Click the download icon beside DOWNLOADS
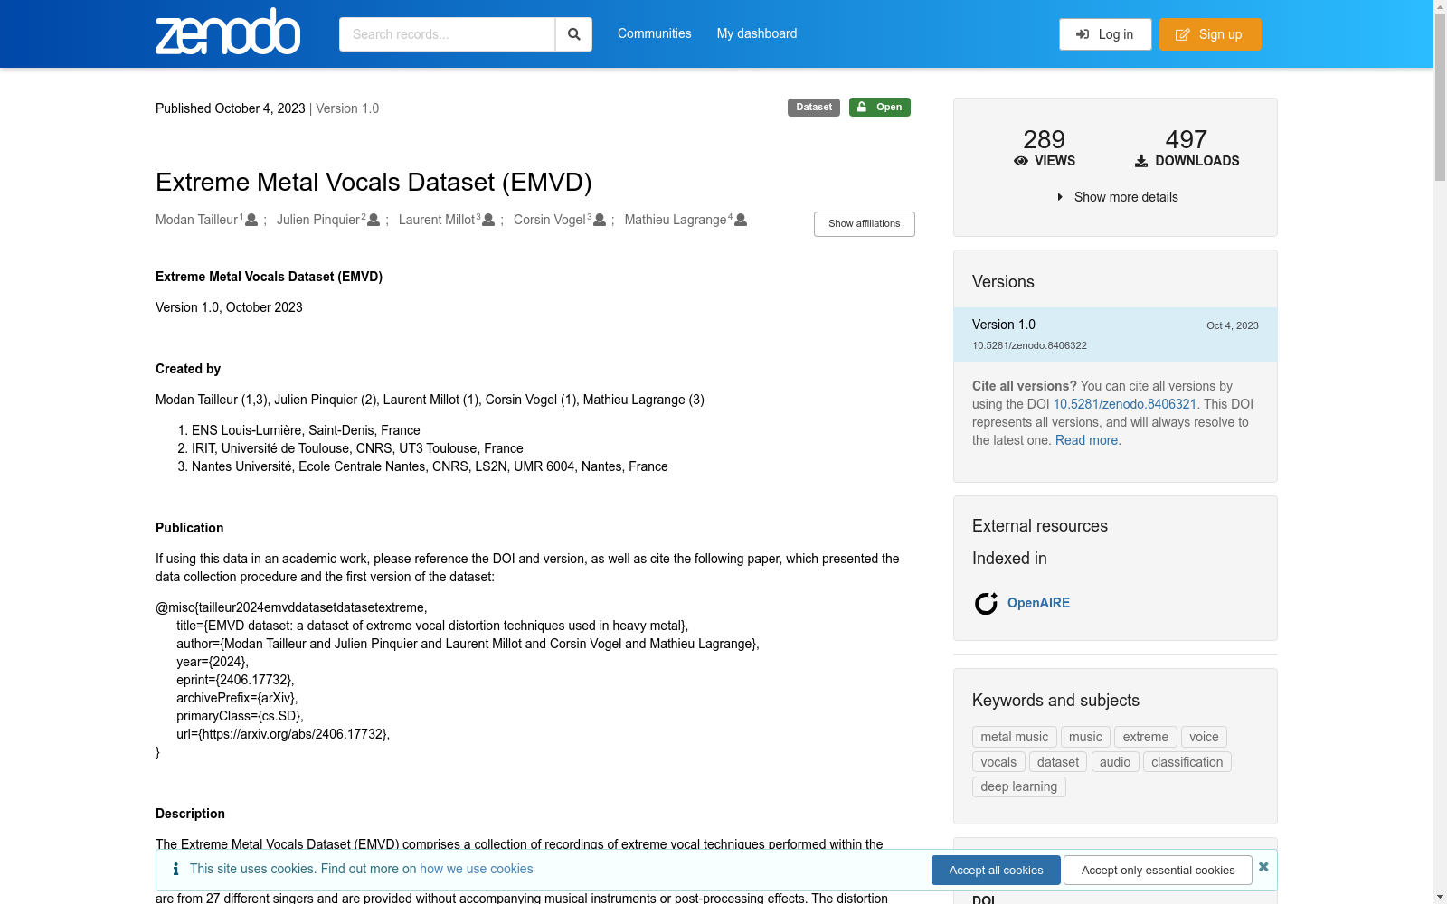 1141,161
